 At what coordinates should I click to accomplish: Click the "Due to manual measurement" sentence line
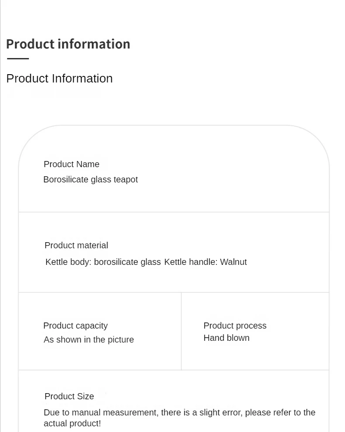(x=179, y=413)
